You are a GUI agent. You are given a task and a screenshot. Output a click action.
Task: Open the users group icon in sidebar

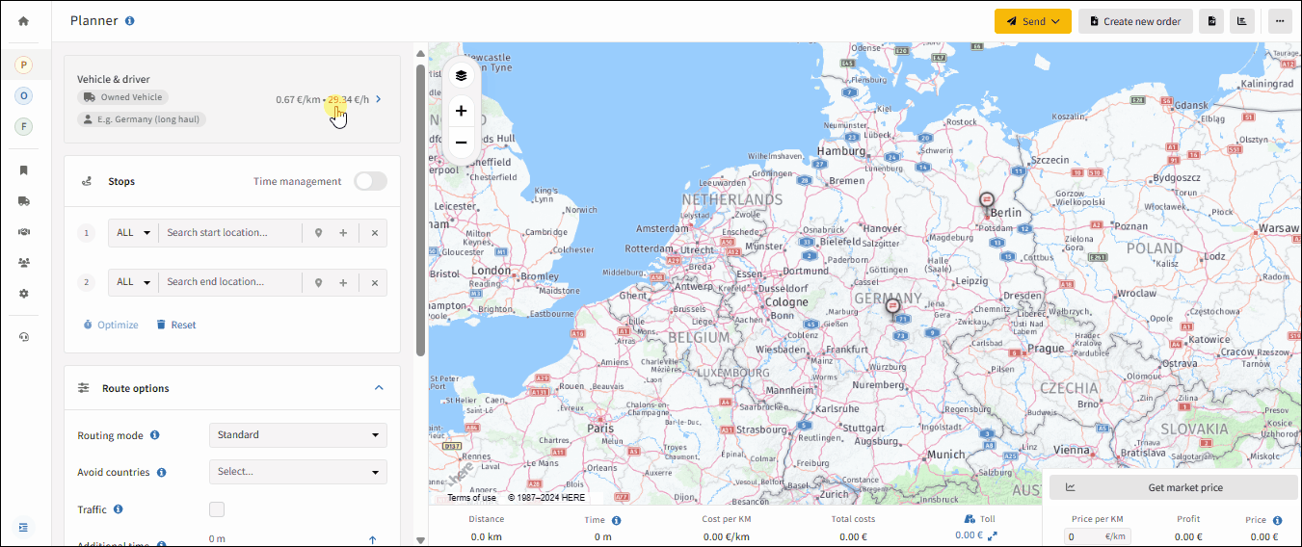(x=24, y=263)
